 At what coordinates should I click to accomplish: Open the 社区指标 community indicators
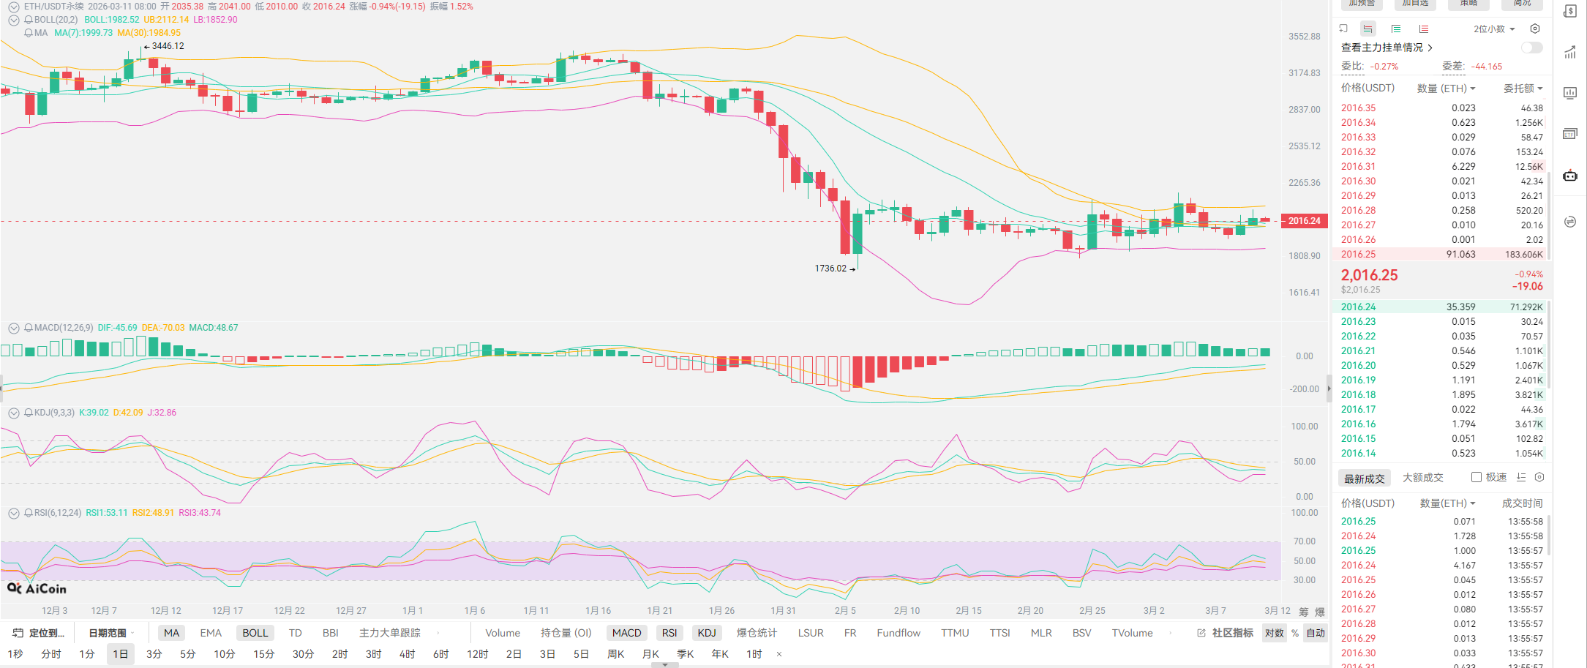(x=1231, y=633)
